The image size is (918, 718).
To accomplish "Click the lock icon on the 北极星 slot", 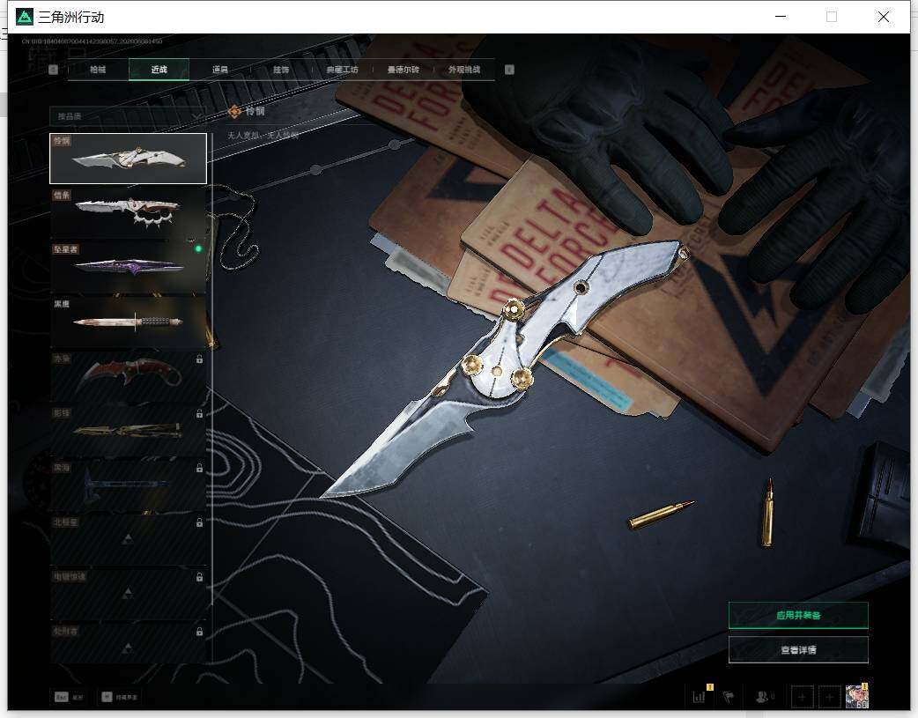I will tap(200, 522).
